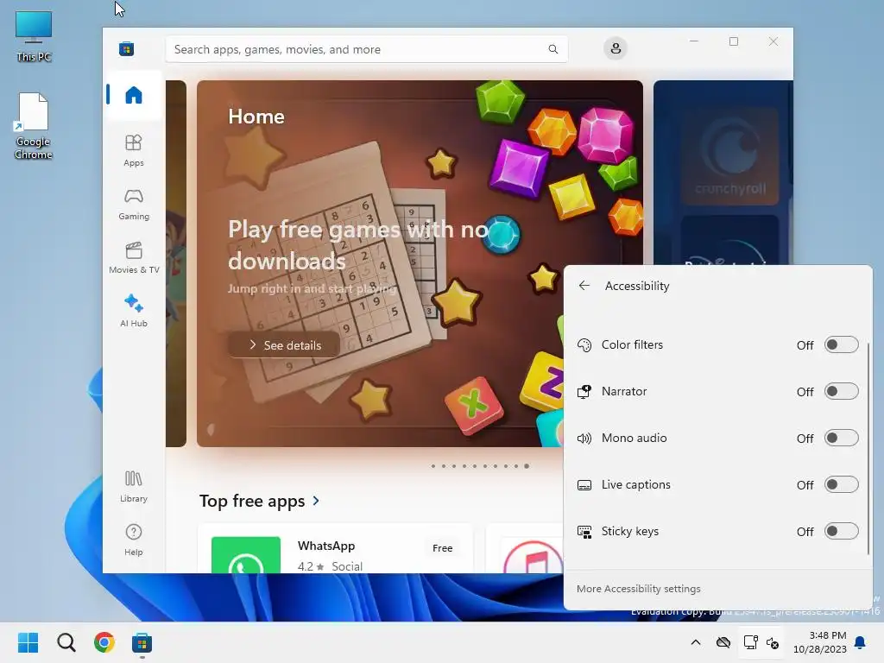Click See details button on banner
Viewport: 884px width, 663px height.
pos(283,345)
